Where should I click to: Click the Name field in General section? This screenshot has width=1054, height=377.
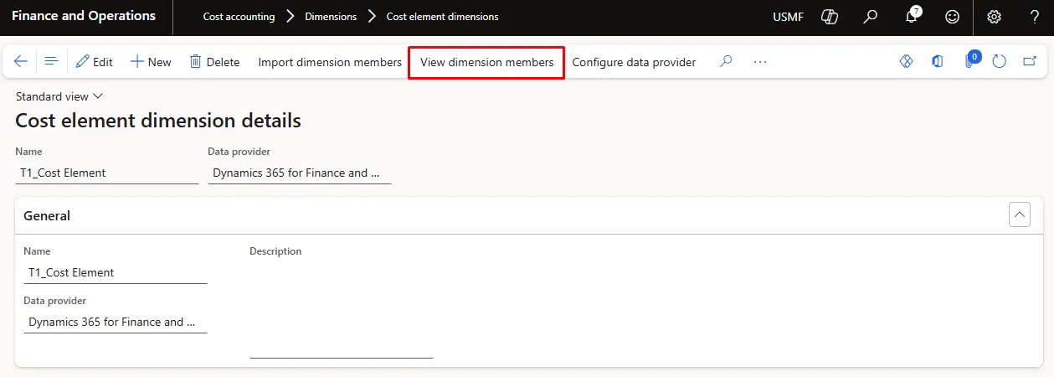point(116,272)
